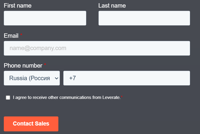Click the 'Phone number' field label
Viewport: 200px width, 134px height.
coord(23,66)
